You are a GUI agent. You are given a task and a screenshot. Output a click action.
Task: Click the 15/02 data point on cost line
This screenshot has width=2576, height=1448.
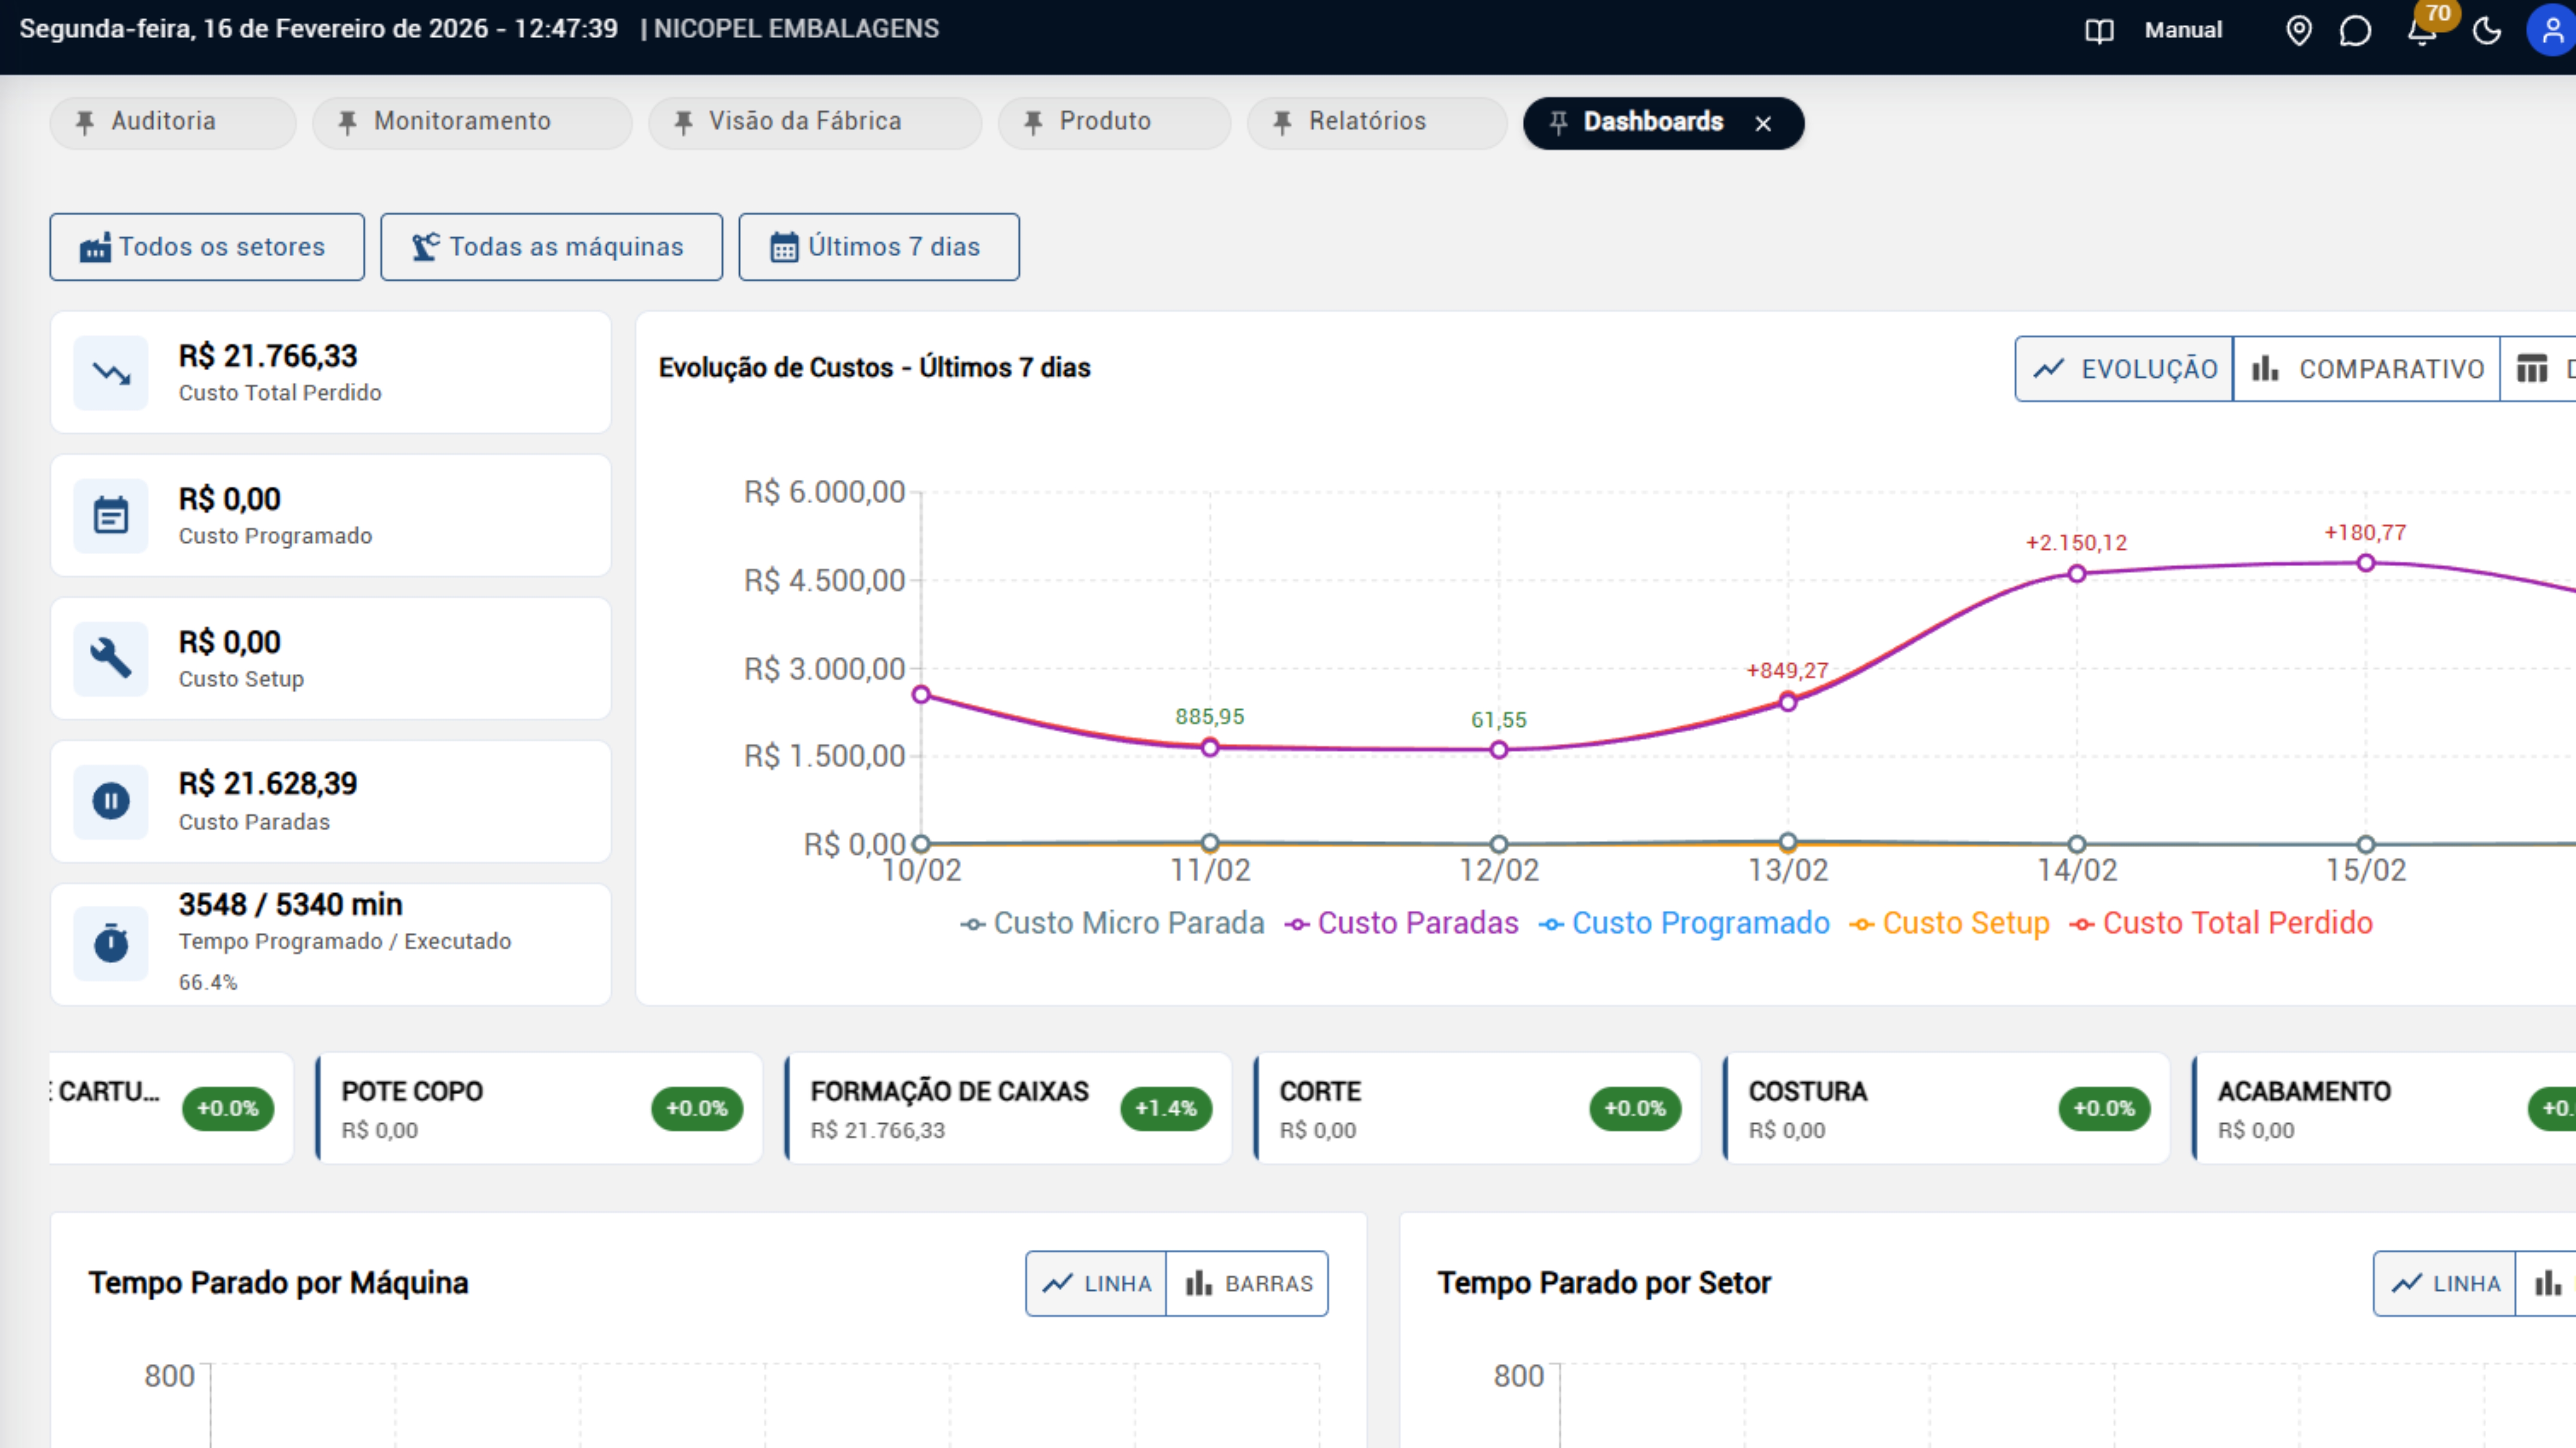pyautogui.click(x=2366, y=562)
